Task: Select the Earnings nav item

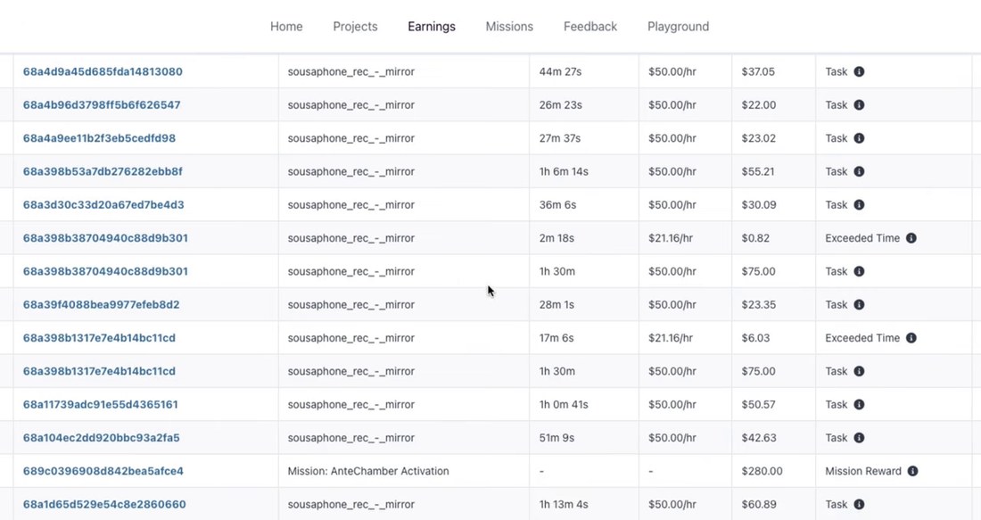Action: point(432,26)
